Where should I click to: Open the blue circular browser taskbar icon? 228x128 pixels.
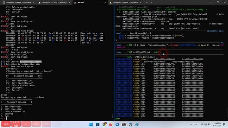(117, 124)
